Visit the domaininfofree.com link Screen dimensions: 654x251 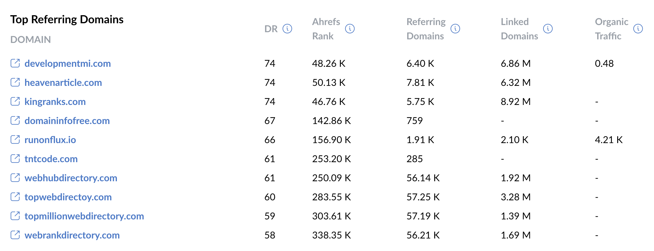(67, 121)
